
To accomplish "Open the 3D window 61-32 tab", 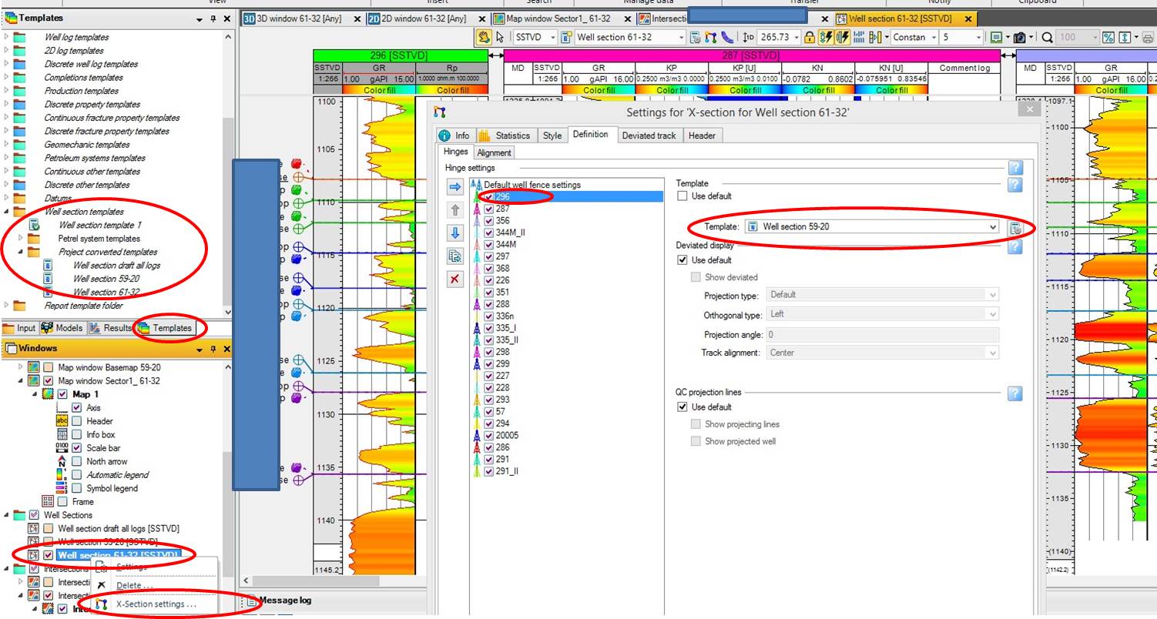I will 301,18.
